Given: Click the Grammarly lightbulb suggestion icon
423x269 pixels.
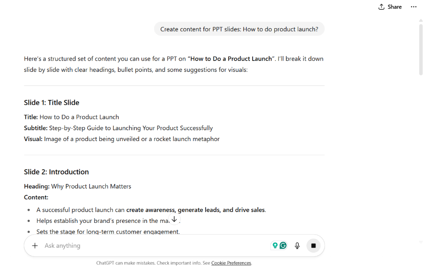Looking at the screenshot, I should coord(275,245).
